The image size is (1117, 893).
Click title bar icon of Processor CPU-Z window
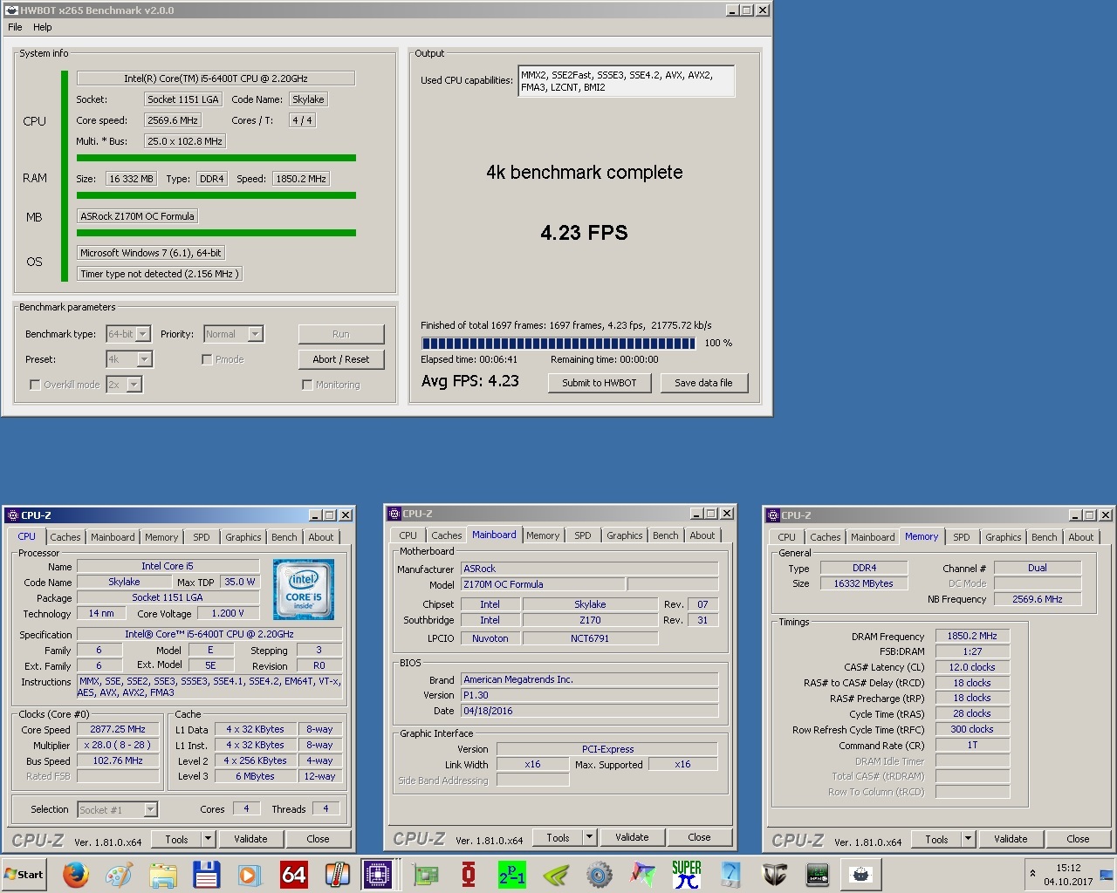point(12,515)
